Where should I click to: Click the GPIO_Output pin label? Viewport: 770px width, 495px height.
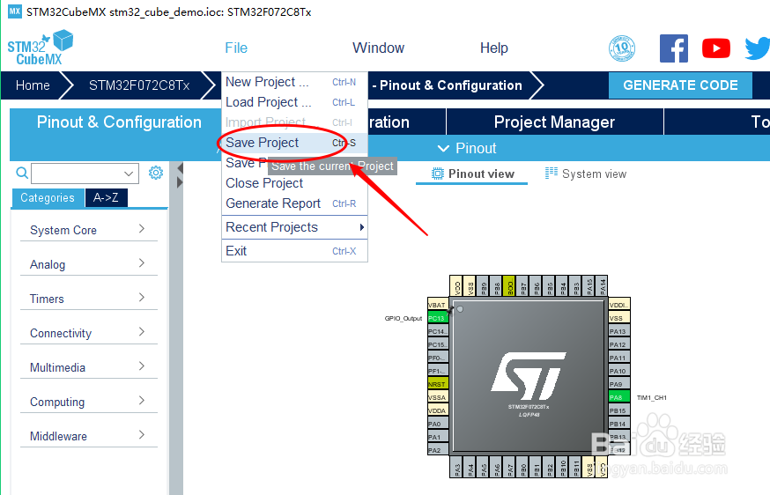click(x=404, y=318)
